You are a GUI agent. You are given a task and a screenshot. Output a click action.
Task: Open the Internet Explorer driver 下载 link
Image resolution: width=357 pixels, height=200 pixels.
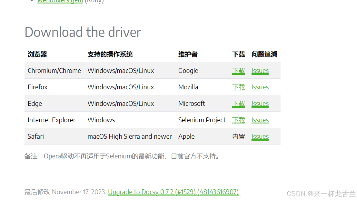click(238, 120)
